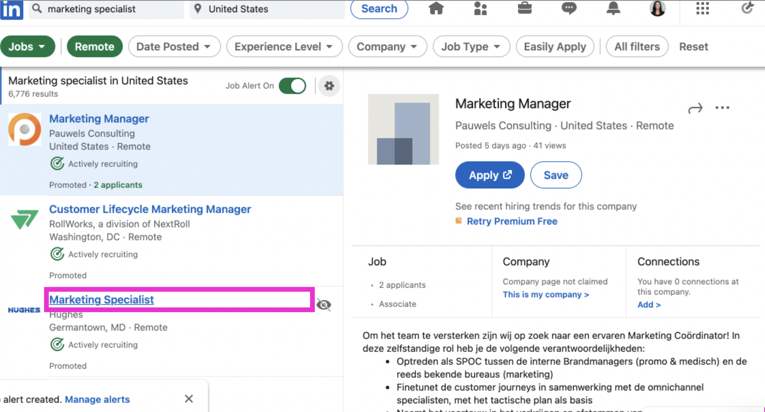
Task: Toggle Job Alert switch off
Action: [292, 86]
